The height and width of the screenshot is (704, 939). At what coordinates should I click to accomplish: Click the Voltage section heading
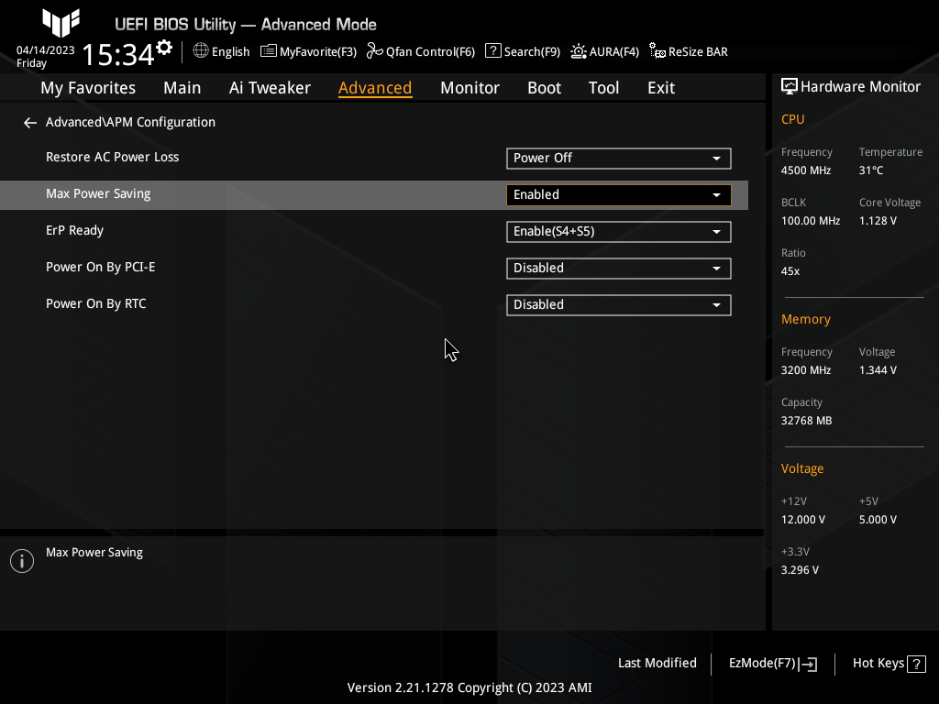pos(801,468)
